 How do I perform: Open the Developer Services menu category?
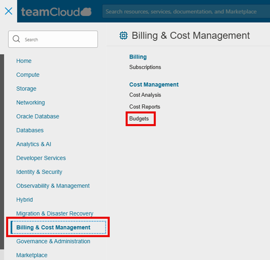click(41, 158)
